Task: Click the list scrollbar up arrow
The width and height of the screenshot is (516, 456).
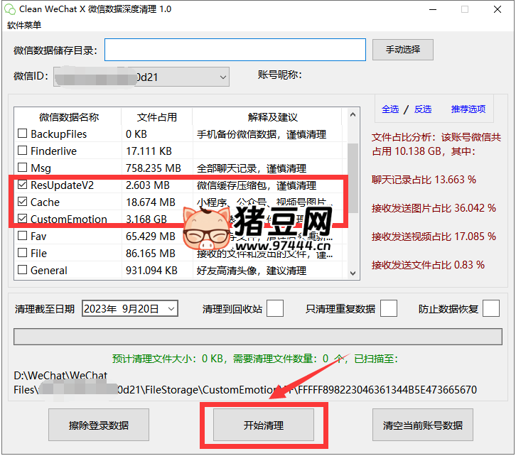Action: (353, 115)
